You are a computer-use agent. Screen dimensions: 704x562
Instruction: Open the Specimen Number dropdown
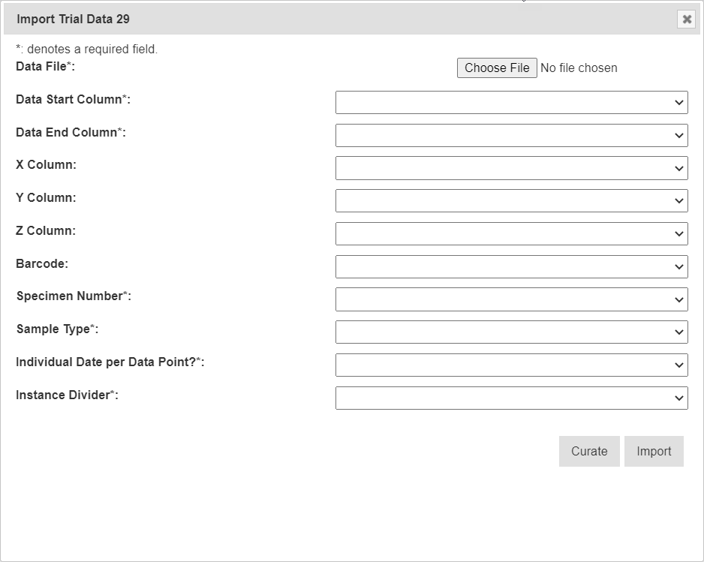point(511,299)
